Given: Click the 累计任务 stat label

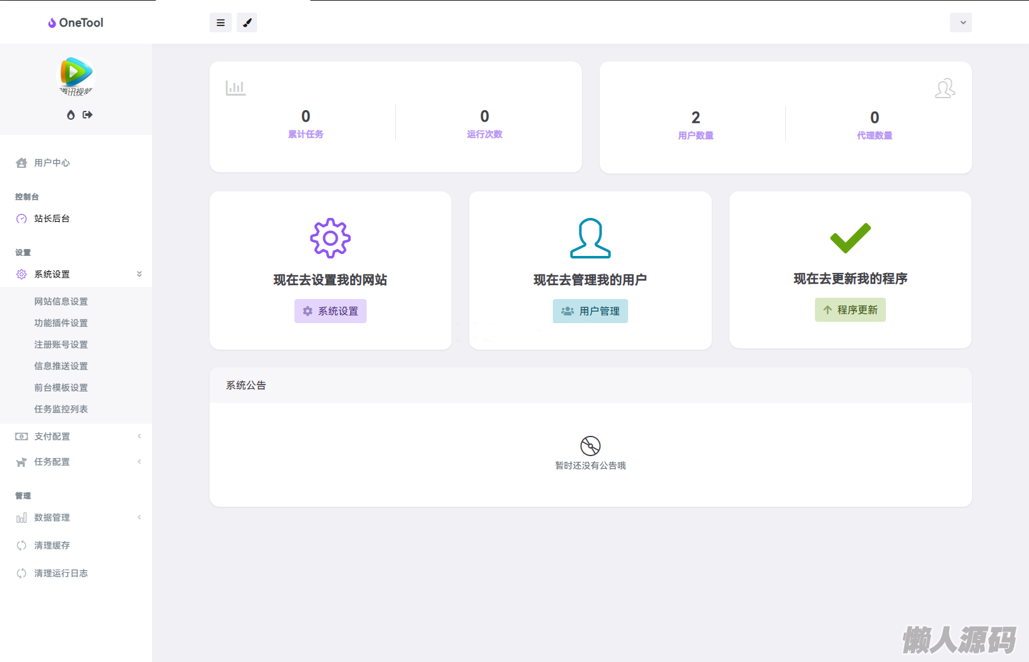Looking at the screenshot, I should tap(306, 134).
